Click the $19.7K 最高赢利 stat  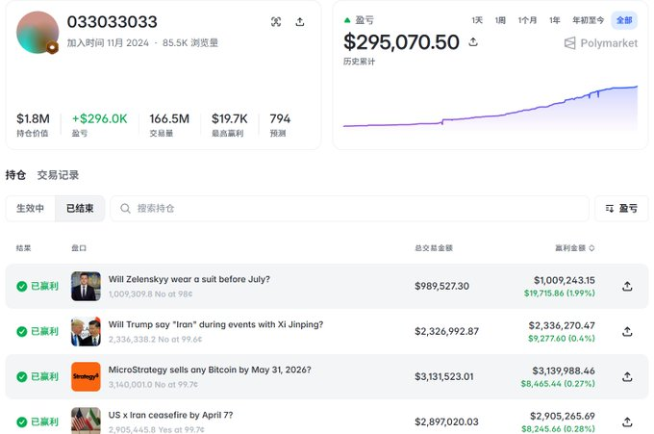230,124
